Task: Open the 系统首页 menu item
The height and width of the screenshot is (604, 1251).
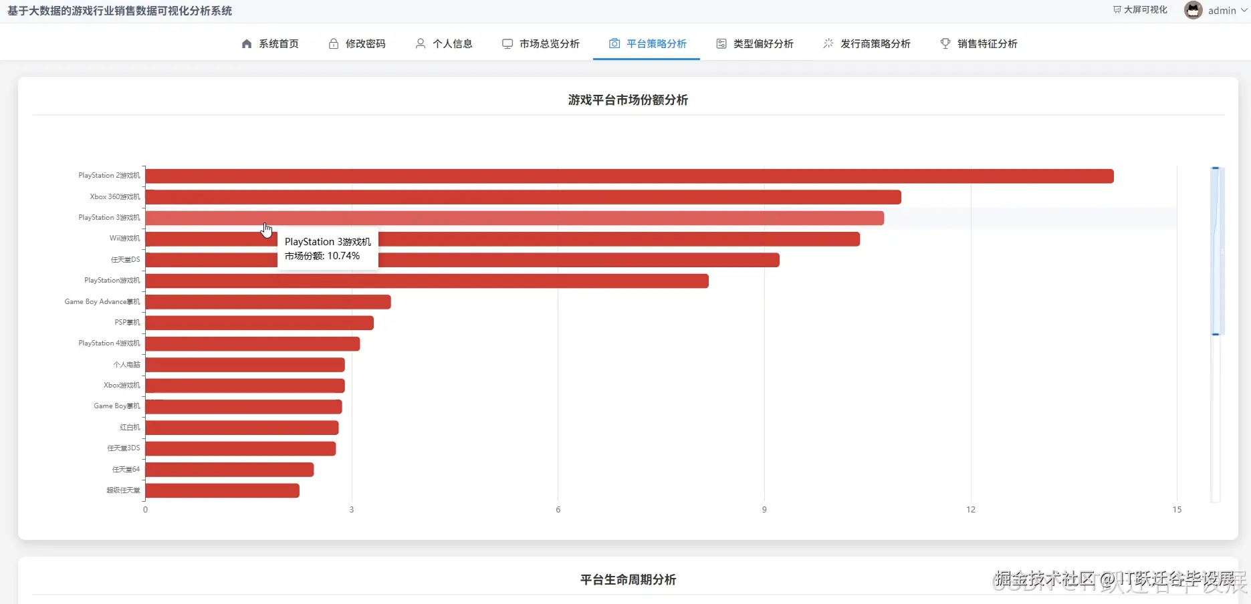Action: [270, 43]
